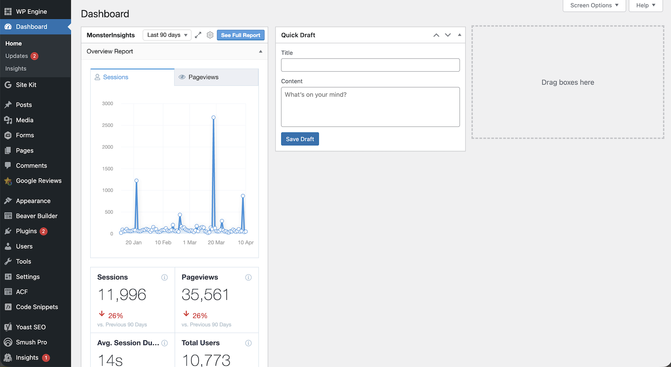Click the Posts pushpin icon
The height and width of the screenshot is (367, 671).
tap(8, 105)
